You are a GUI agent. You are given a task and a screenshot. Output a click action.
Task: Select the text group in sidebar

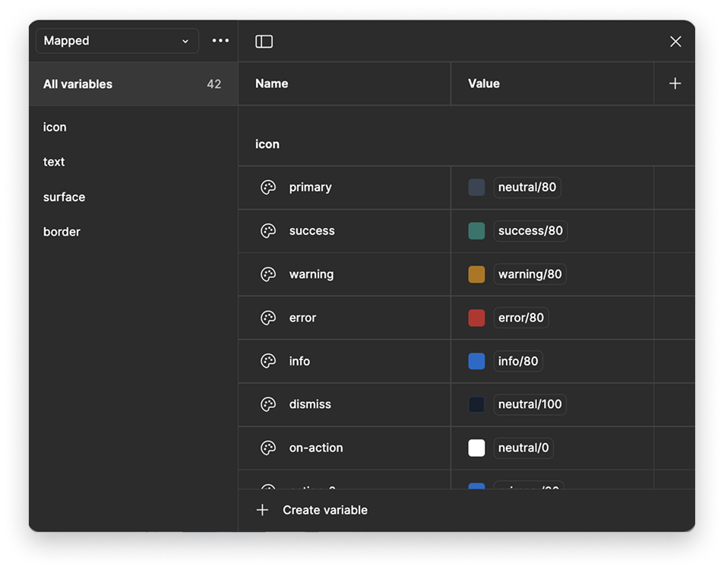click(54, 162)
